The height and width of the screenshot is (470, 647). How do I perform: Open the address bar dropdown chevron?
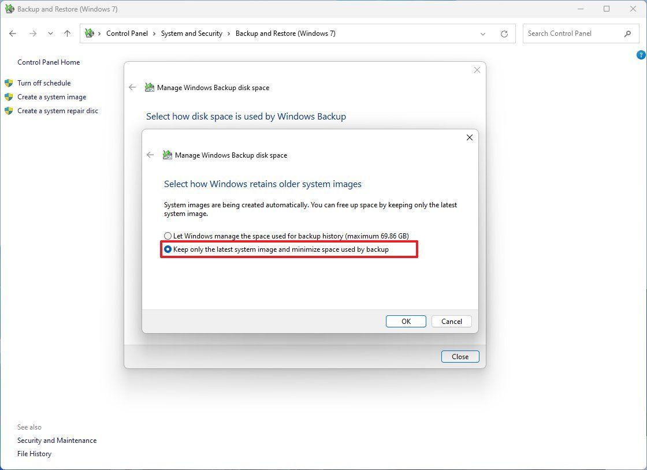[483, 33]
